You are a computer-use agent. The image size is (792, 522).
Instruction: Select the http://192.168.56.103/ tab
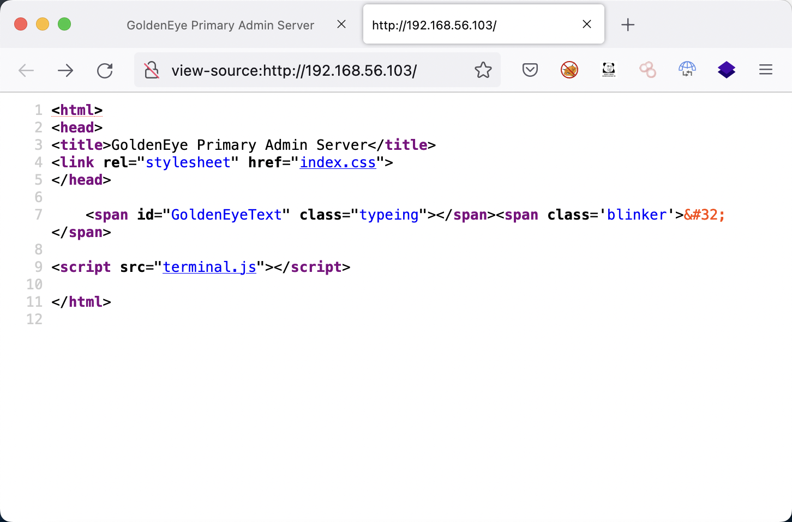469,25
